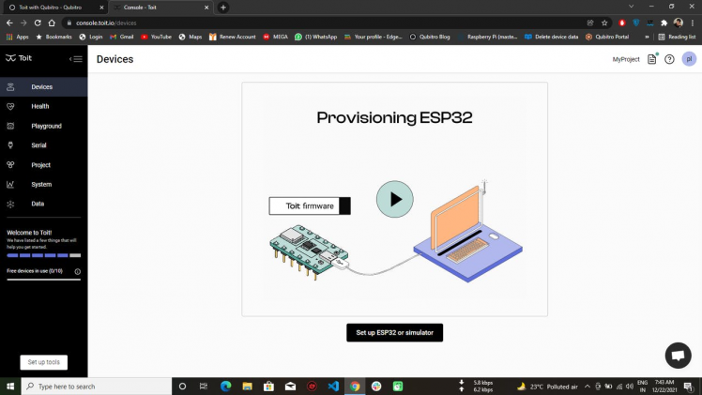
Task: Reload the page
Action: pos(38,23)
